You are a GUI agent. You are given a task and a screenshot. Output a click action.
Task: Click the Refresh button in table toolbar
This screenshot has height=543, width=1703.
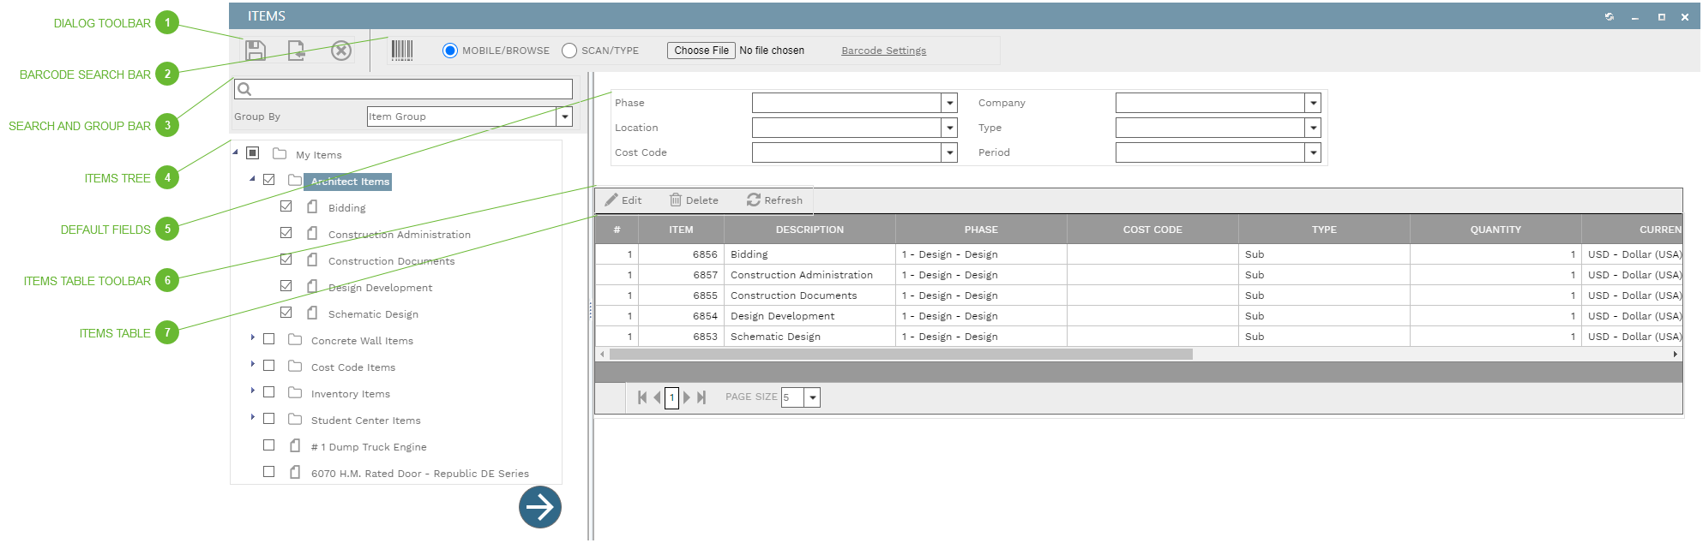point(774,200)
